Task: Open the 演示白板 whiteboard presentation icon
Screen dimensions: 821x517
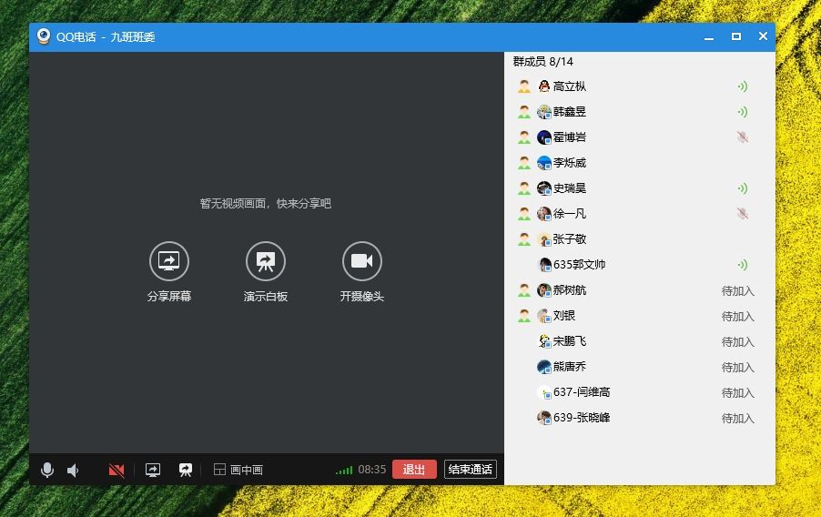Action: 266,261
